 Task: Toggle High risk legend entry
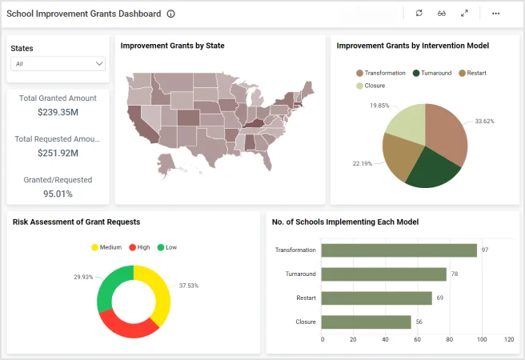[x=138, y=247]
